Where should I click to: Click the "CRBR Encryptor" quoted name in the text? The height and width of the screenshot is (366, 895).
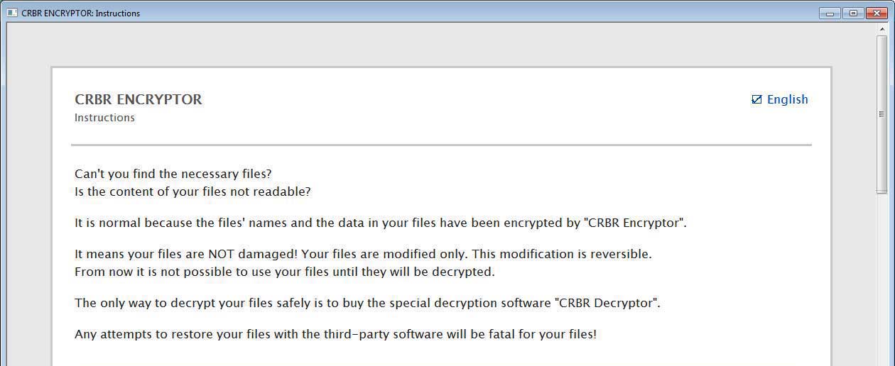[635, 223]
